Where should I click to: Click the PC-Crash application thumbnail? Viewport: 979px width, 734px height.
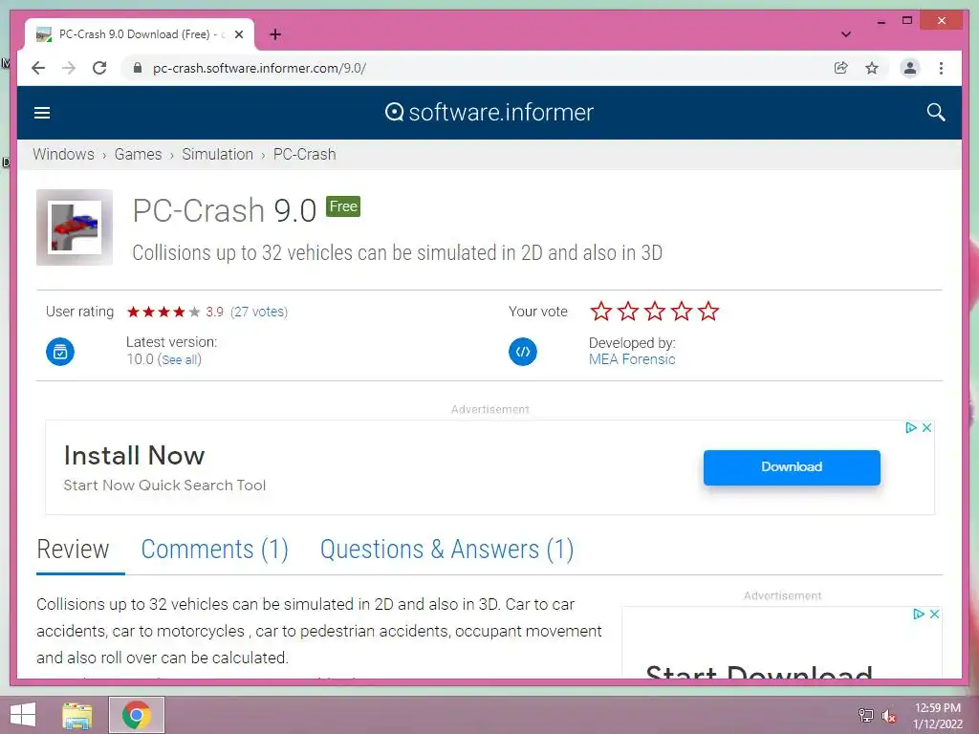[75, 227]
